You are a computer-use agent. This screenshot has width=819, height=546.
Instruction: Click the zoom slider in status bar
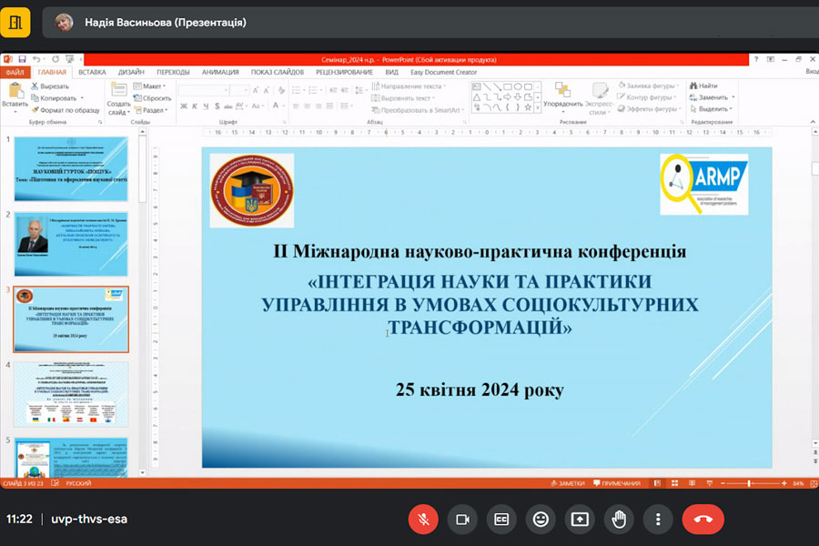pyautogui.click(x=752, y=483)
